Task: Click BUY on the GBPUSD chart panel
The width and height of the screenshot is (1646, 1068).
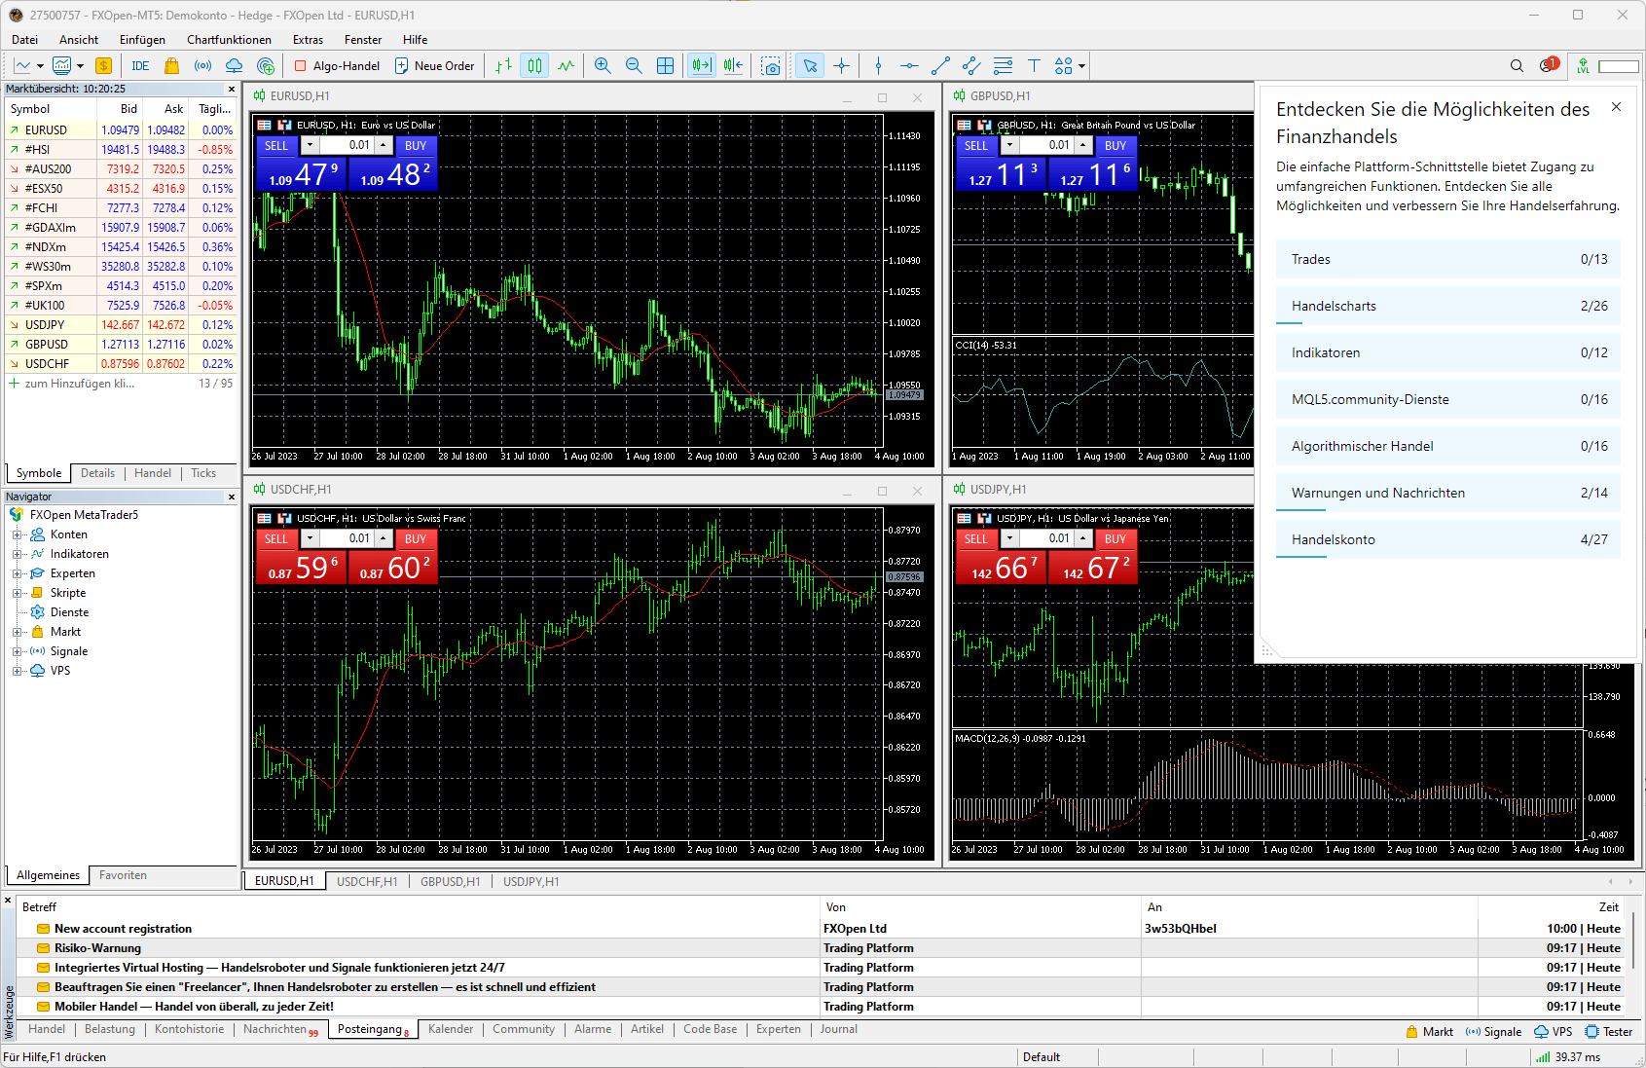Action: pos(1116,145)
